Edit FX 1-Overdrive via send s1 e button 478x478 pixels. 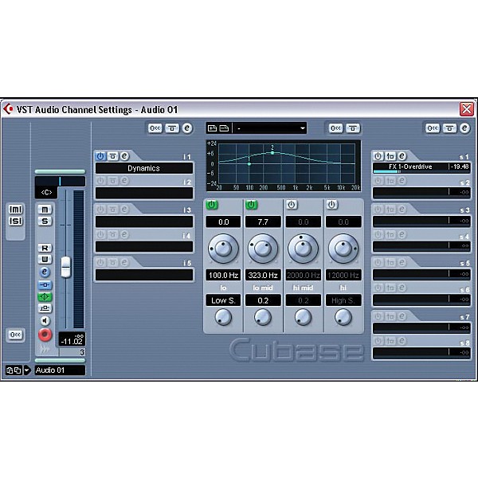402,156
